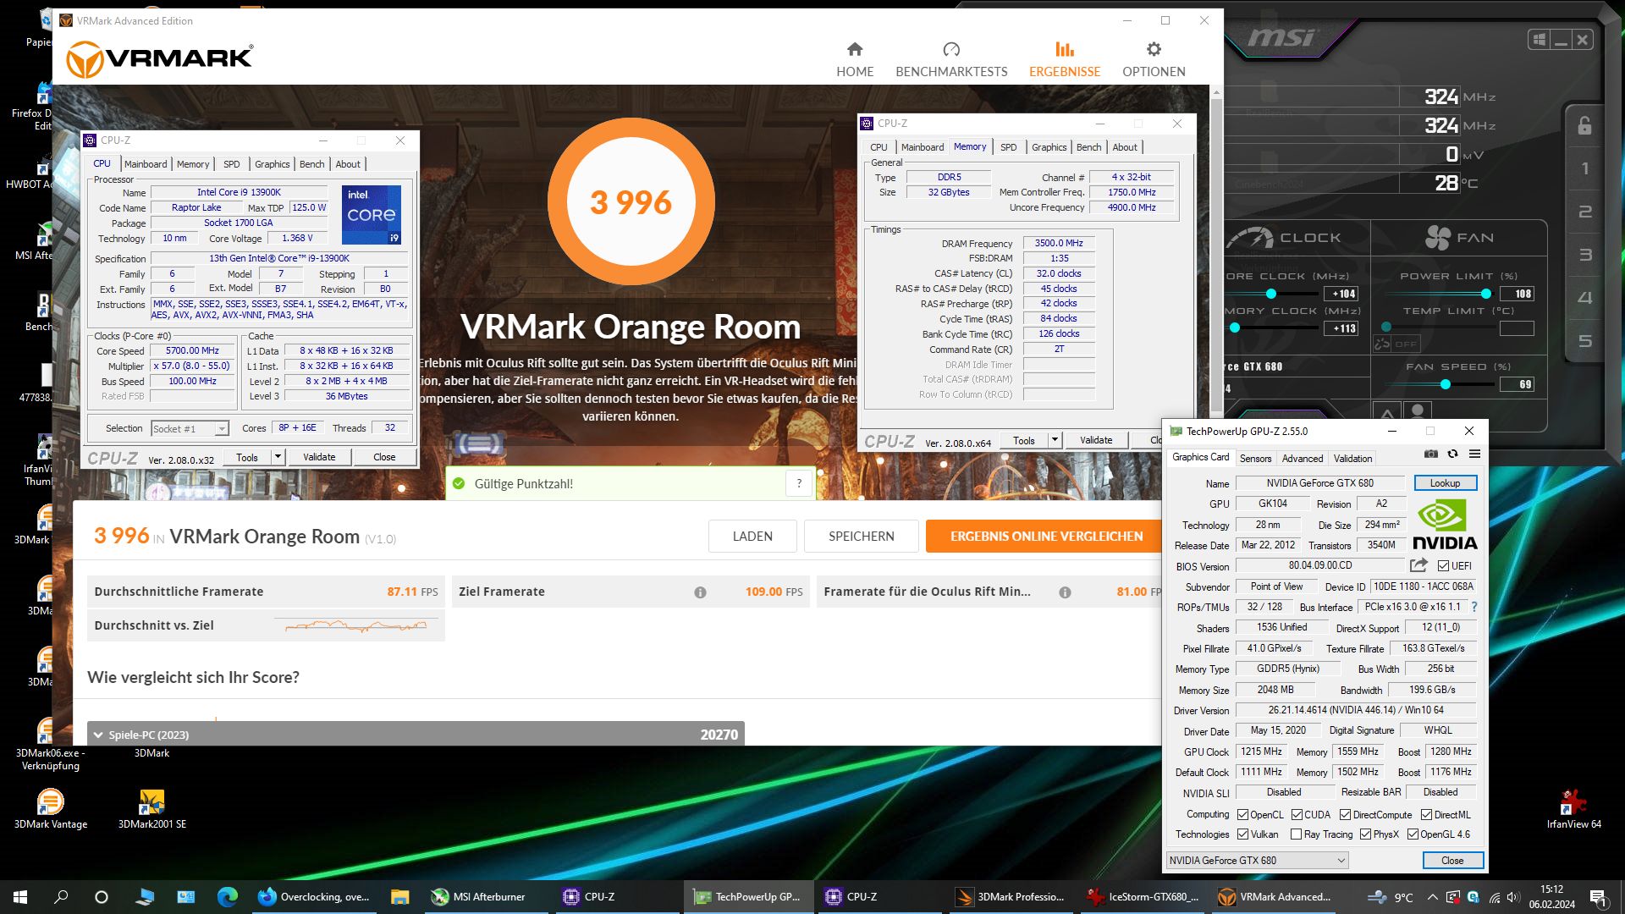Click Power Limit 108 value field
This screenshot has width=1625, height=914.
(x=1516, y=294)
